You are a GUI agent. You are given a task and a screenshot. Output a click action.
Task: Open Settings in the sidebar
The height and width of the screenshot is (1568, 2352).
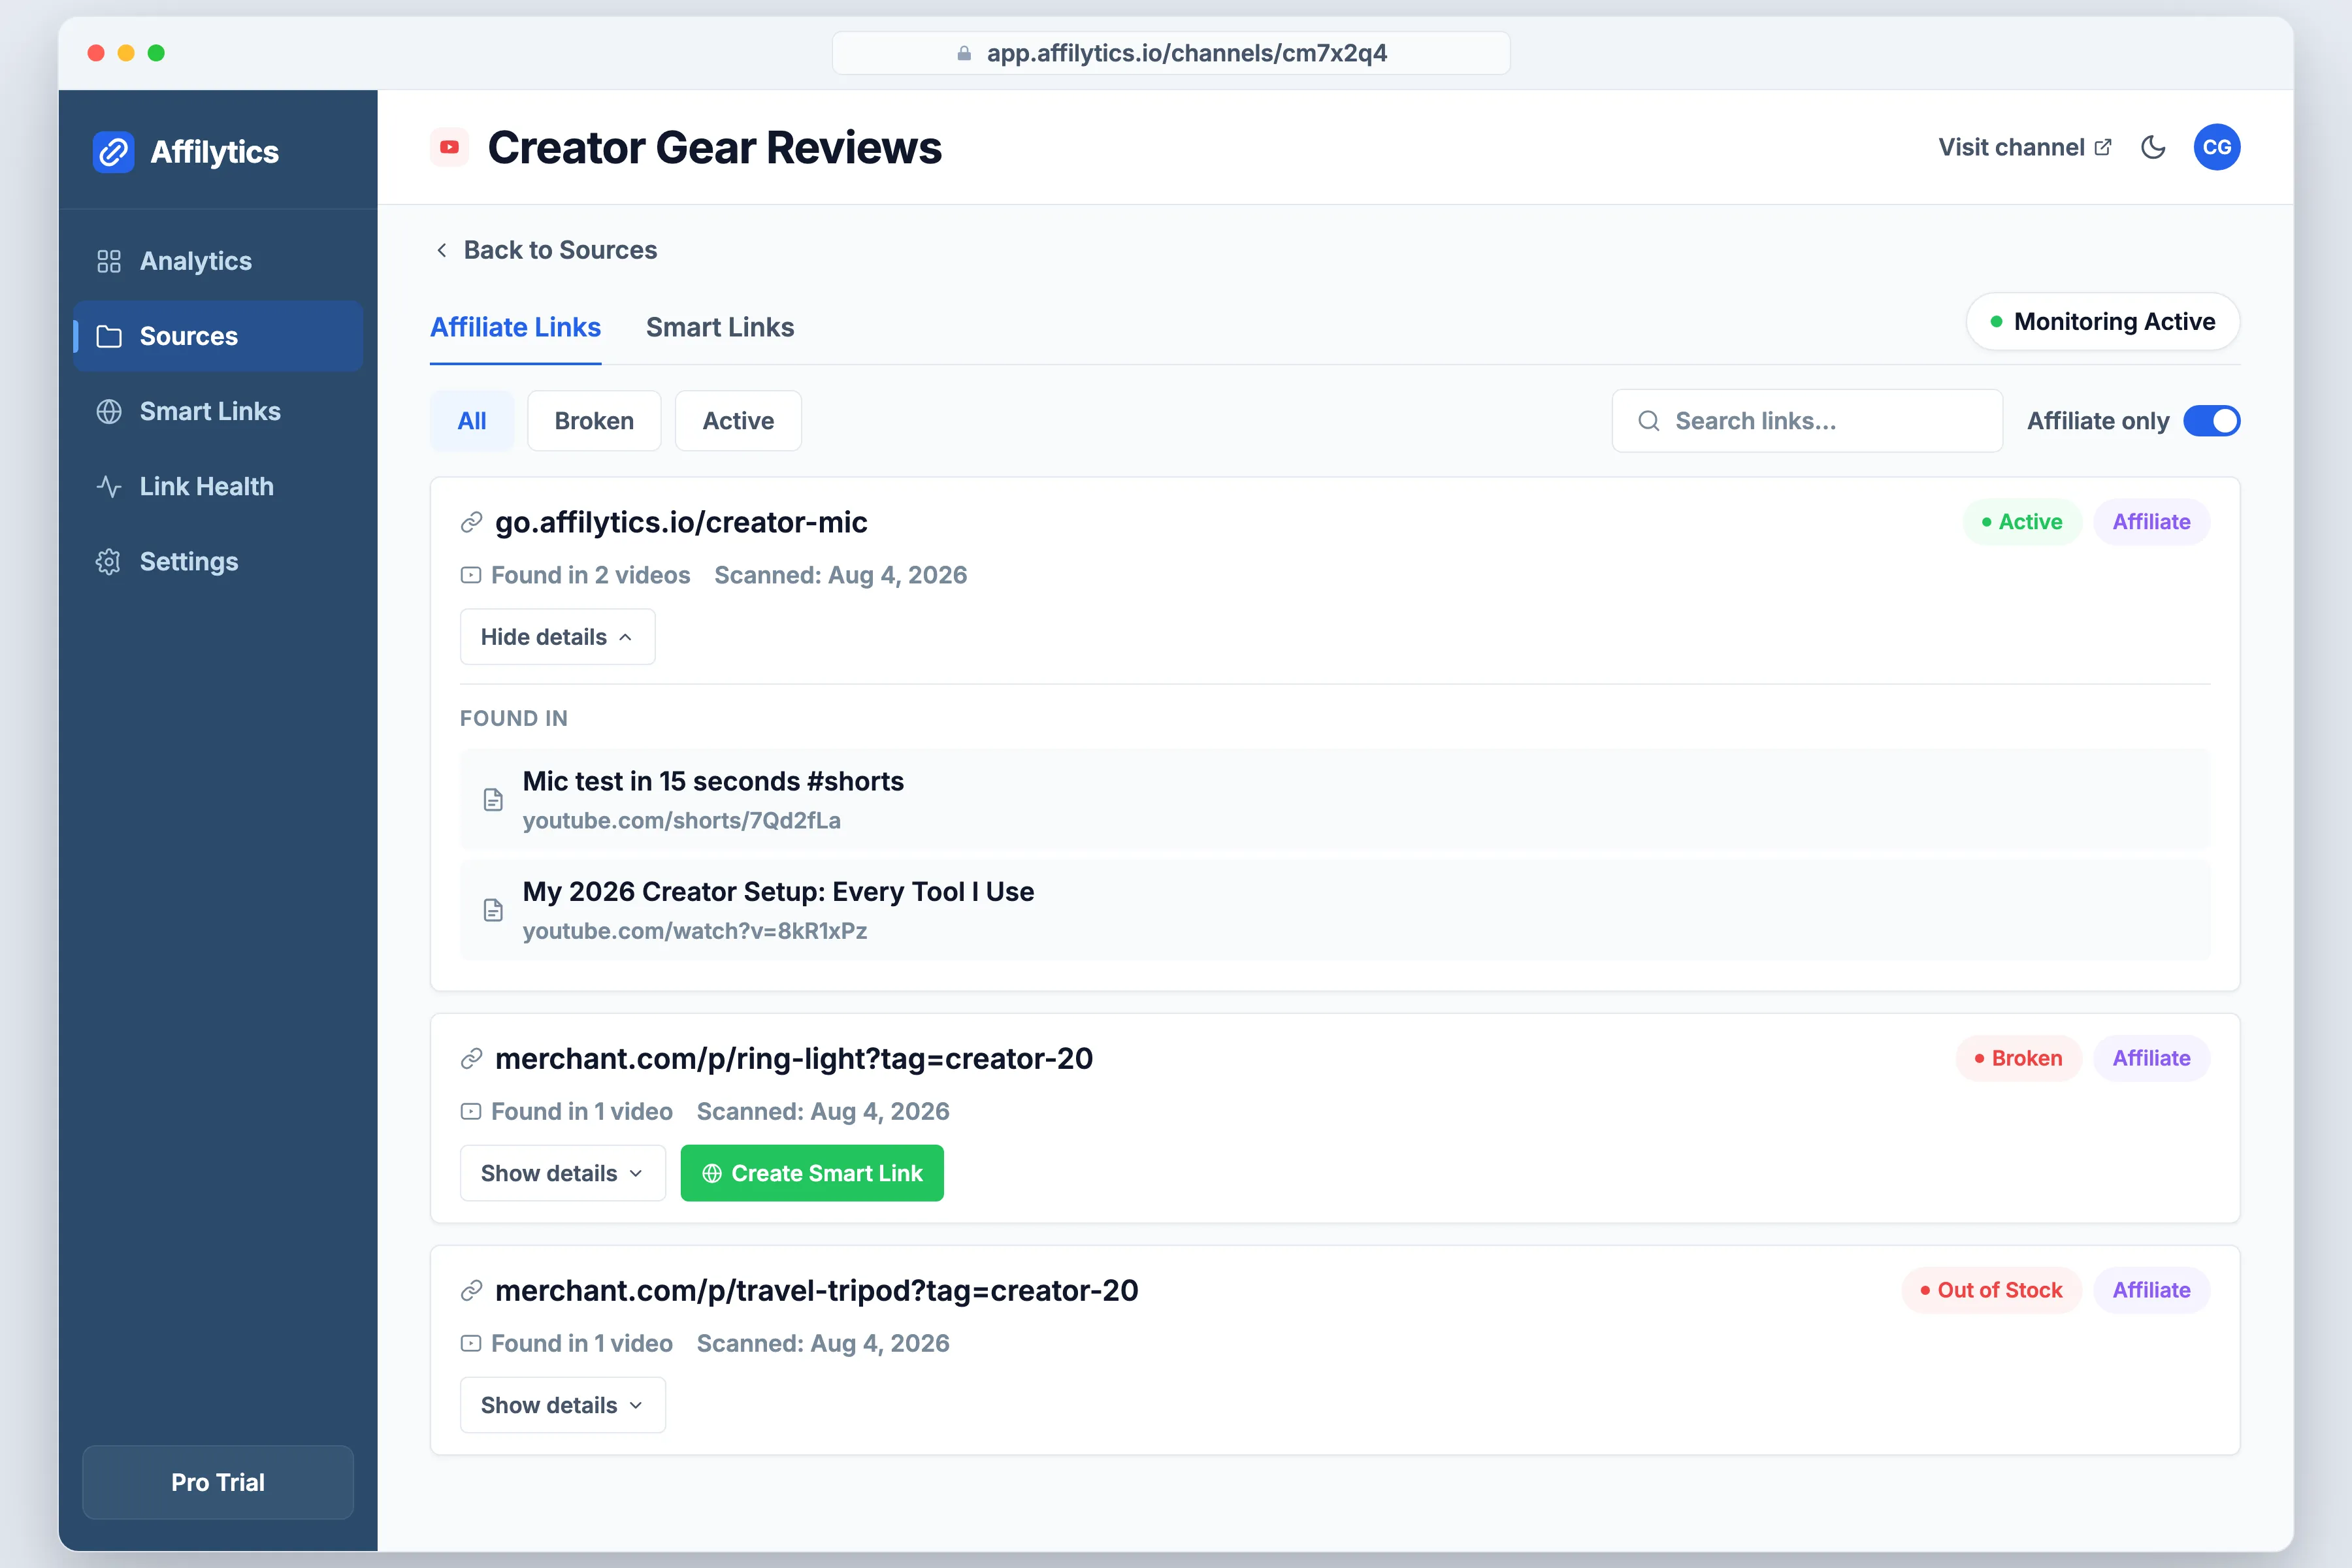(218, 561)
